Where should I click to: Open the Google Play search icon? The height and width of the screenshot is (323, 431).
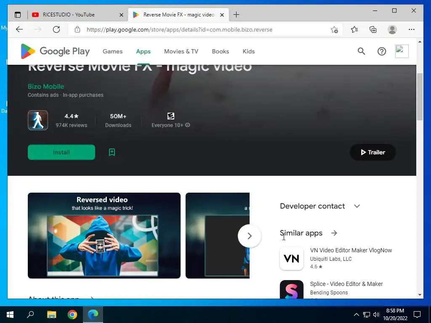[x=361, y=51]
